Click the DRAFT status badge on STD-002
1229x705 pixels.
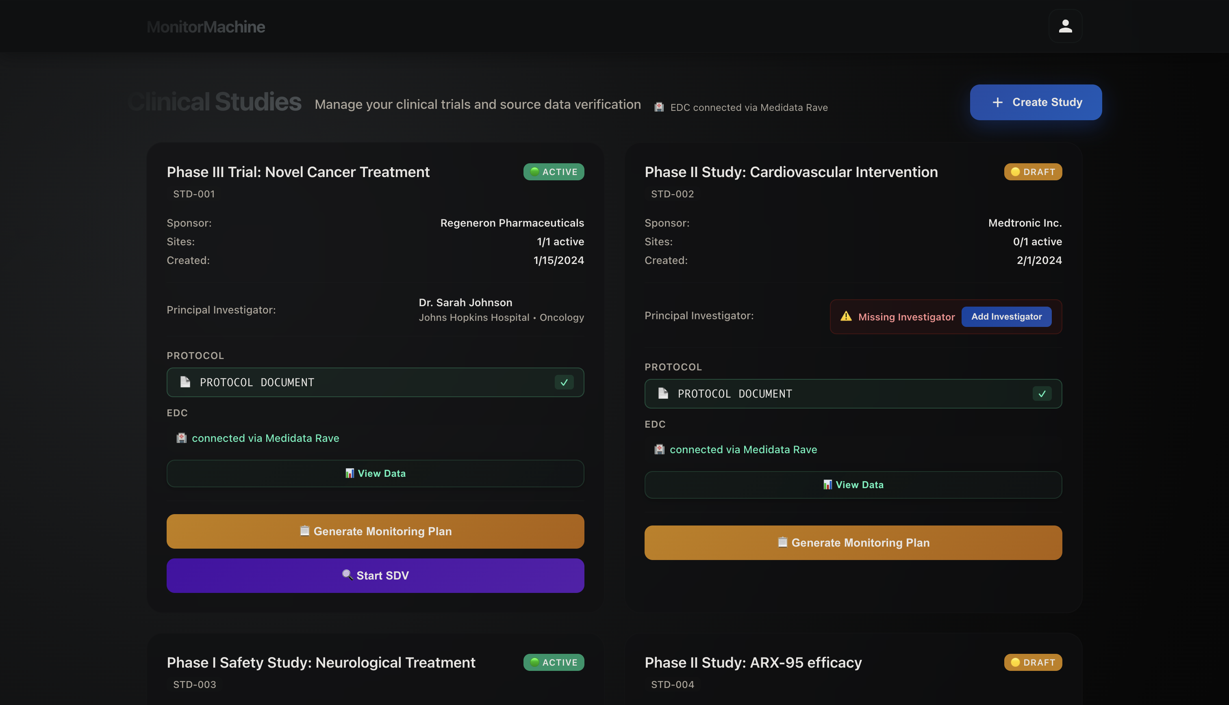[x=1032, y=172]
